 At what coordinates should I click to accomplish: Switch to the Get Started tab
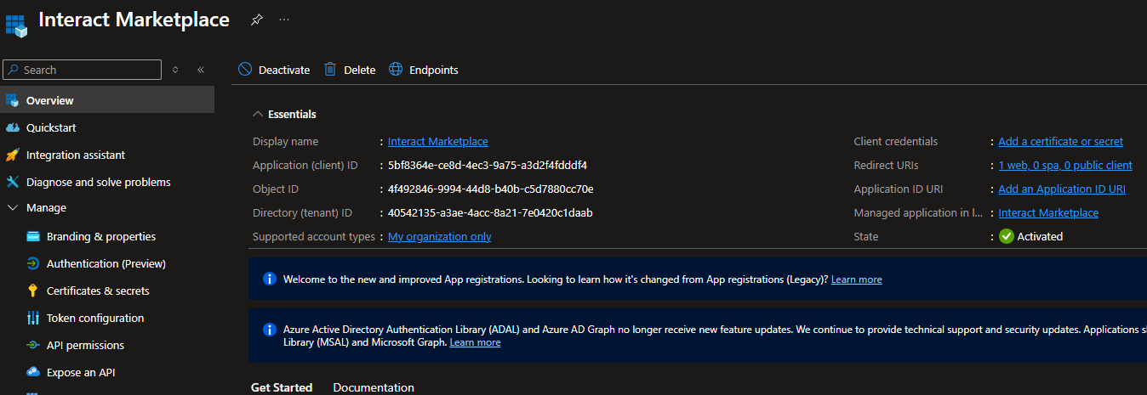[282, 387]
